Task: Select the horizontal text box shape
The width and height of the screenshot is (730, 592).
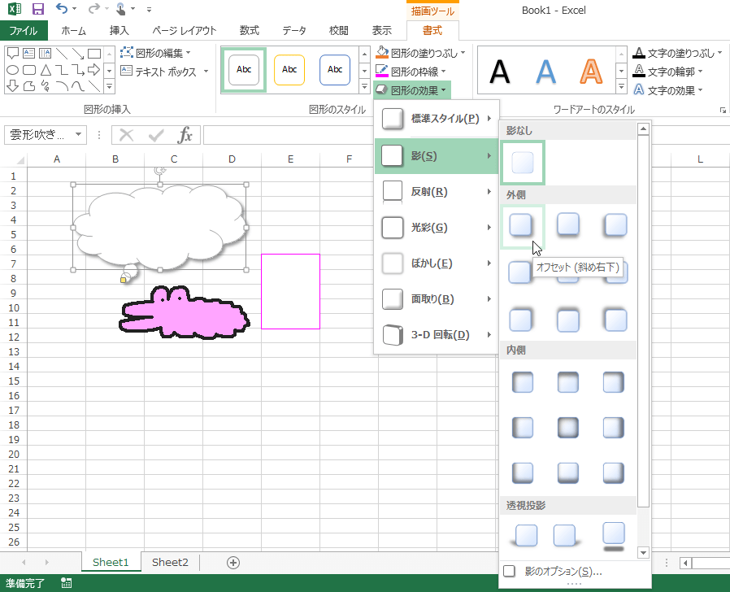Action: tap(29, 53)
